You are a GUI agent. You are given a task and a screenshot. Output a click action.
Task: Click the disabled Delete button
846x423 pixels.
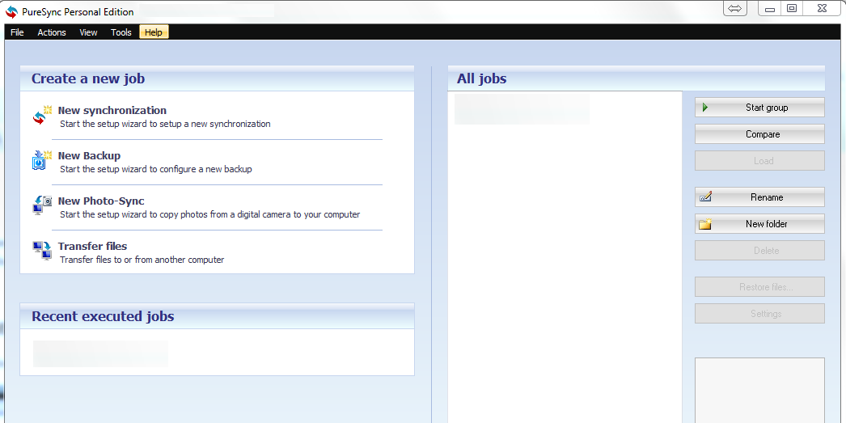[759, 251]
